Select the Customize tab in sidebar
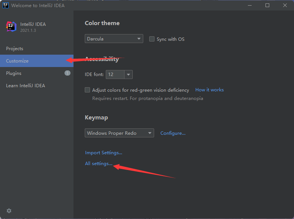The image size is (294, 219). [x=17, y=61]
